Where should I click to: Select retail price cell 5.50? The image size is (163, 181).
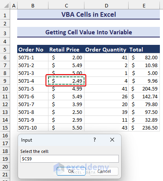coord(66,128)
